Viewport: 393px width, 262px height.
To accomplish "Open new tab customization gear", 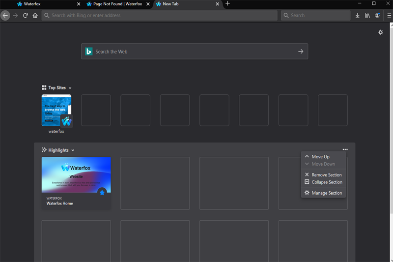I will coord(380,32).
